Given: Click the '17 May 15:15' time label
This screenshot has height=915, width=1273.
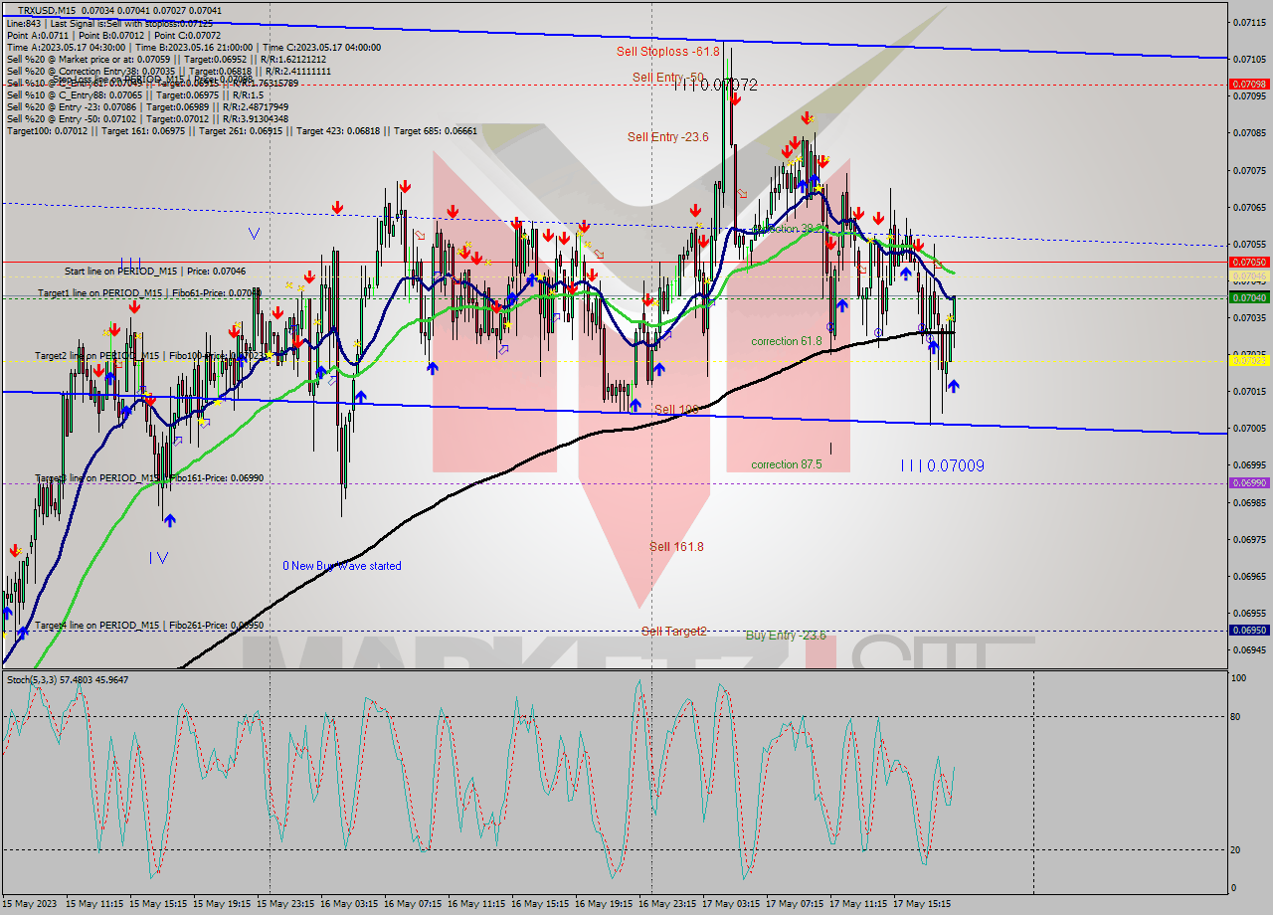Looking at the screenshot, I should pyautogui.click(x=922, y=904).
